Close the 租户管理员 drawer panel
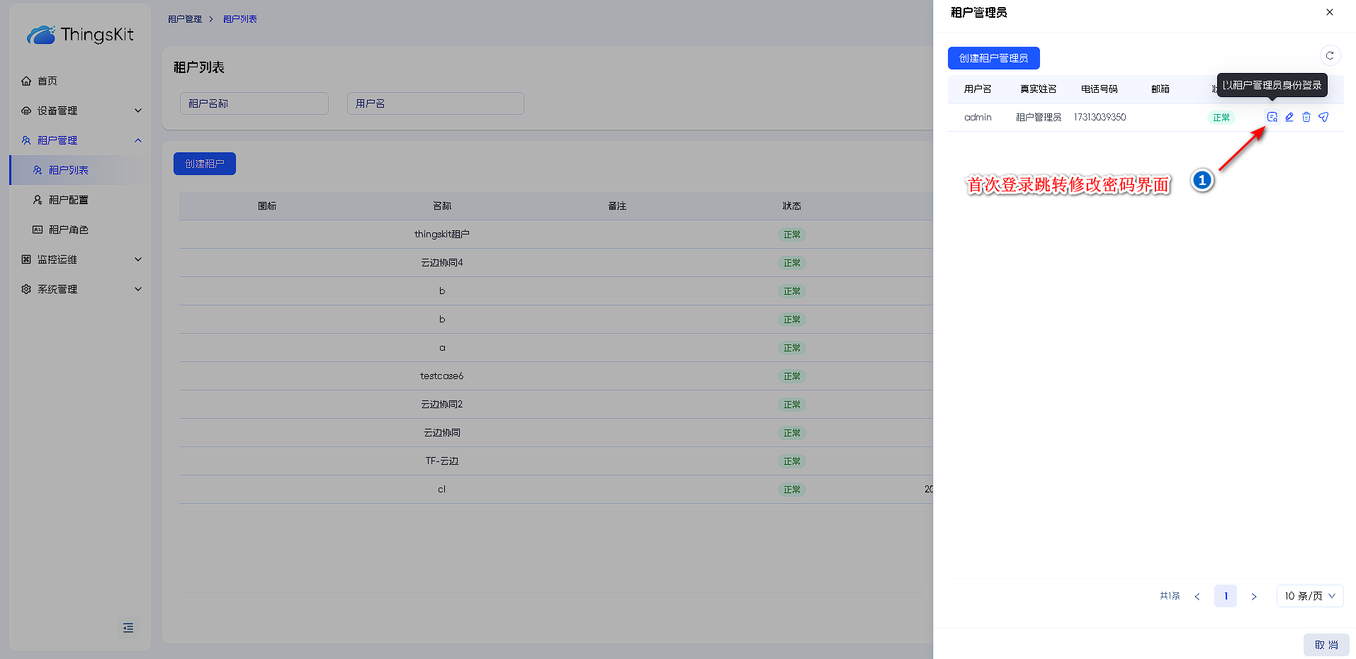This screenshot has height=659, width=1356. point(1330,12)
